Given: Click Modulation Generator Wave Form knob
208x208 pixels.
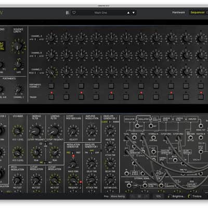Looking at the screenshot, I should click(73, 164).
